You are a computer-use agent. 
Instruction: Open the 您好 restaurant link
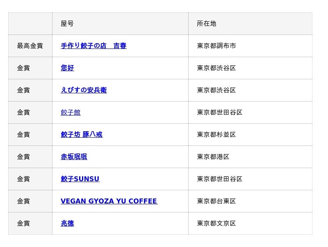tap(67, 68)
